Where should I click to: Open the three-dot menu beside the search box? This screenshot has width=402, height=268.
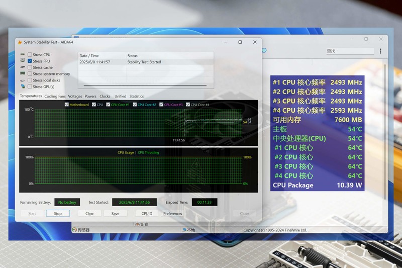[x=380, y=51]
